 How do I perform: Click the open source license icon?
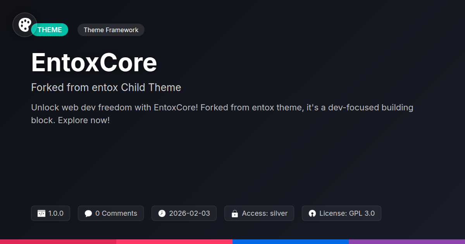312,213
